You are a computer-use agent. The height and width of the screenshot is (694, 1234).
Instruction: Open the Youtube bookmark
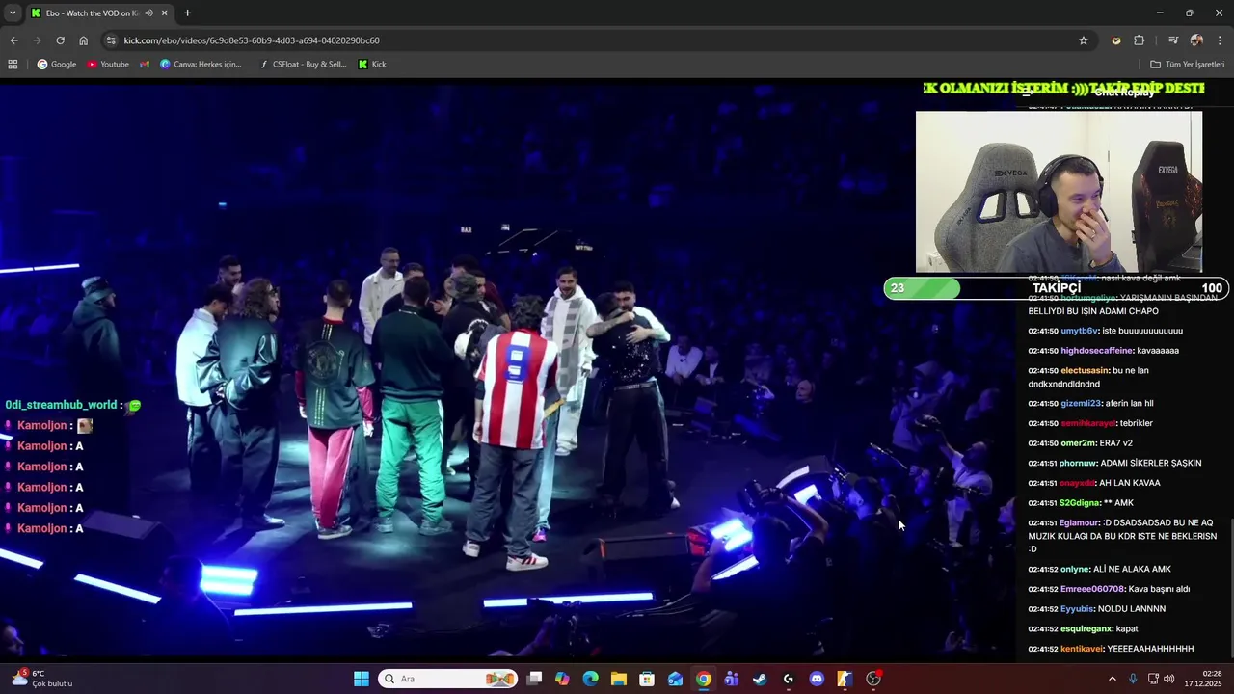pyautogui.click(x=108, y=65)
